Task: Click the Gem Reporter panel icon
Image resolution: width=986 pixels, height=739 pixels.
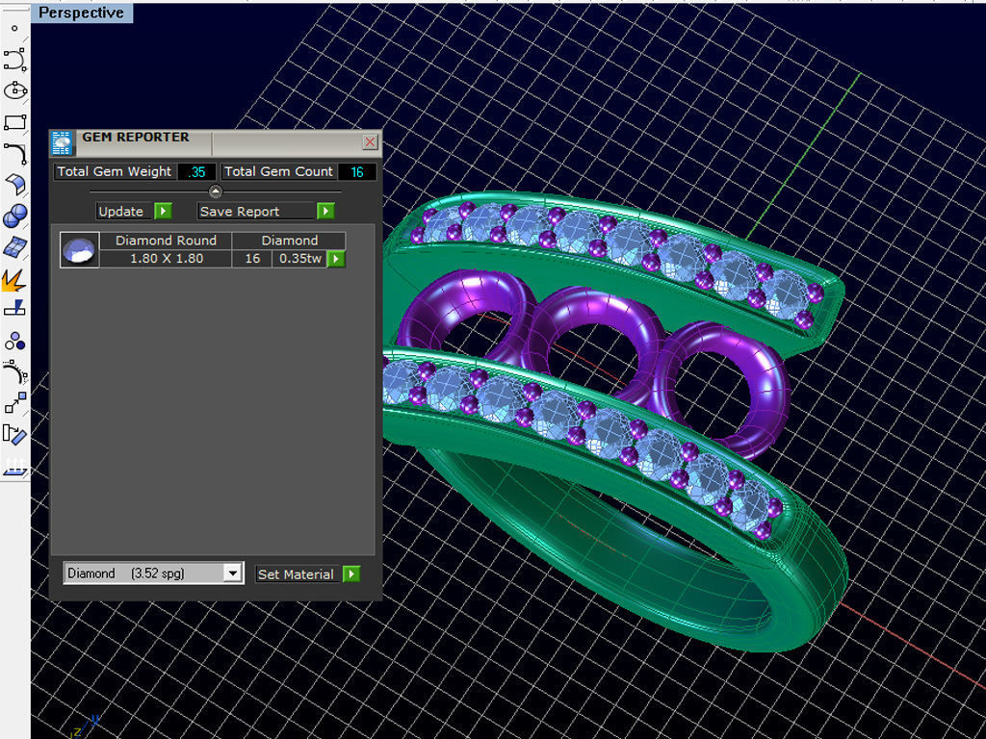Action: [x=62, y=143]
